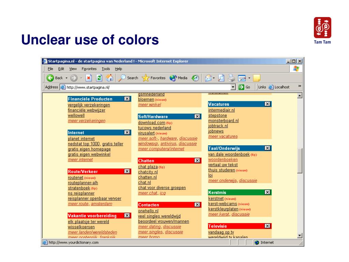349x262 pixels.
Task: Click the Print Preview magnifier page icon
Action: (221, 78)
